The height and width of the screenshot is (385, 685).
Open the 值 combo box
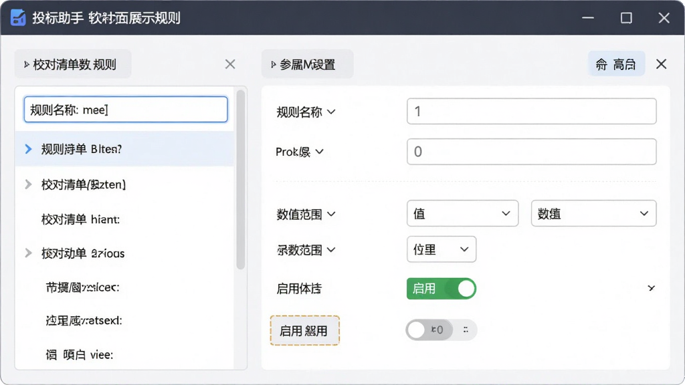(462, 213)
